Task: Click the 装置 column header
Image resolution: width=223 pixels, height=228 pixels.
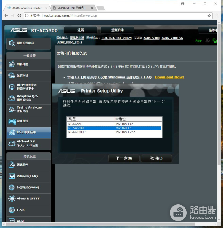Action: click(x=90, y=119)
